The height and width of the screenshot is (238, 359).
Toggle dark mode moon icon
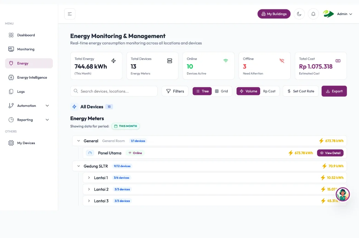point(299,14)
